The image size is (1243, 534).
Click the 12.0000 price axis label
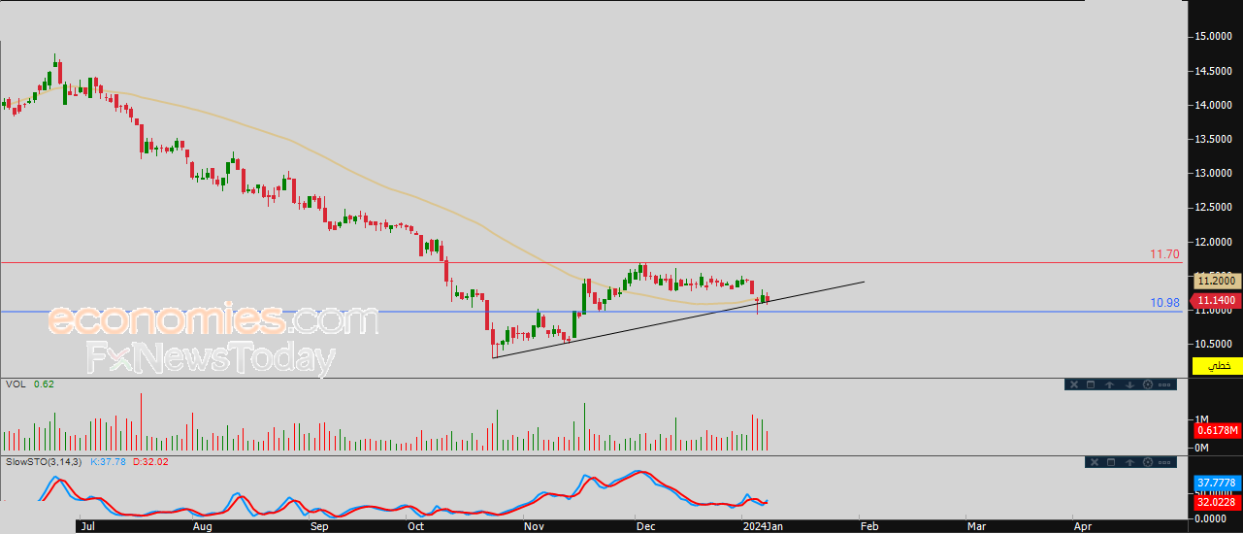(1216, 242)
